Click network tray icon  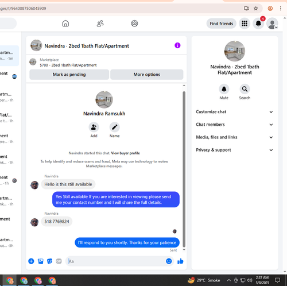pyautogui.click(x=243, y=280)
